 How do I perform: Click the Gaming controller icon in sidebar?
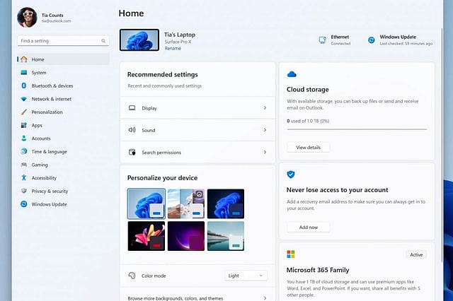pyautogui.click(x=24, y=165)
